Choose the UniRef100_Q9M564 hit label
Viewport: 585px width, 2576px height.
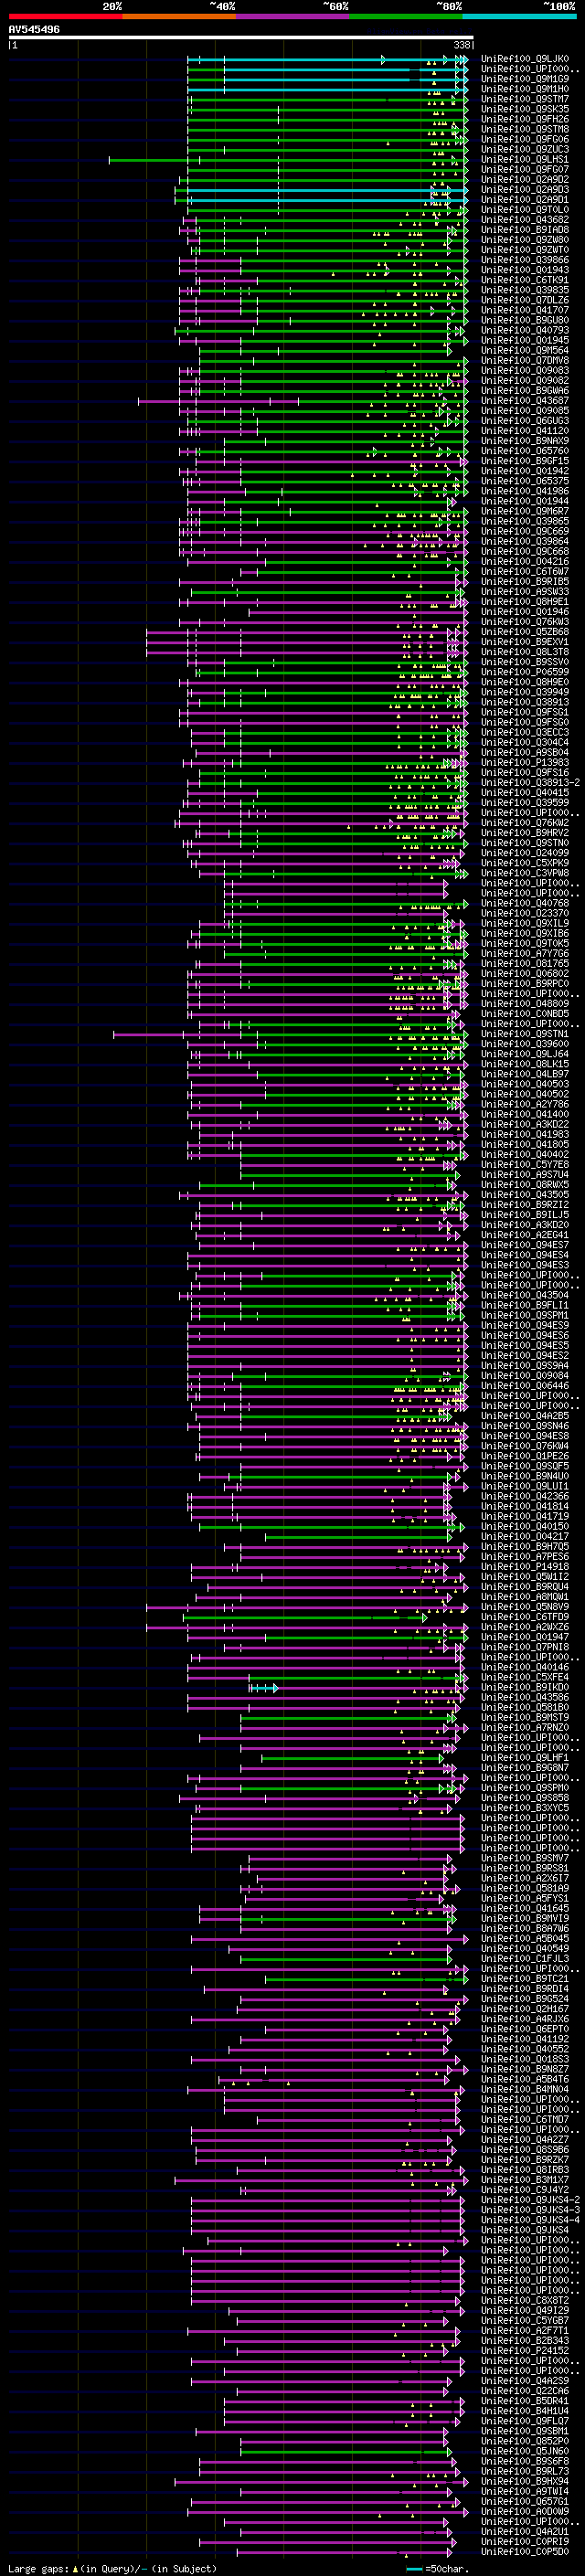pyautogui.click(x=525, y=350)
